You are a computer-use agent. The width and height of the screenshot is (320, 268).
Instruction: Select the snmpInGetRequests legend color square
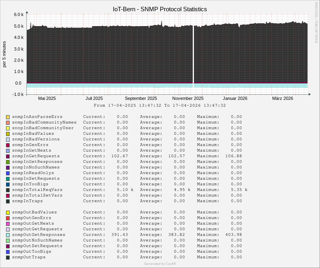coord(8,156)
